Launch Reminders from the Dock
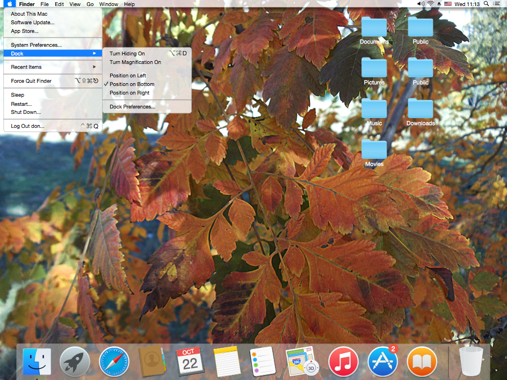The width and height of the screenshot is (507, 380). [263, 361]
